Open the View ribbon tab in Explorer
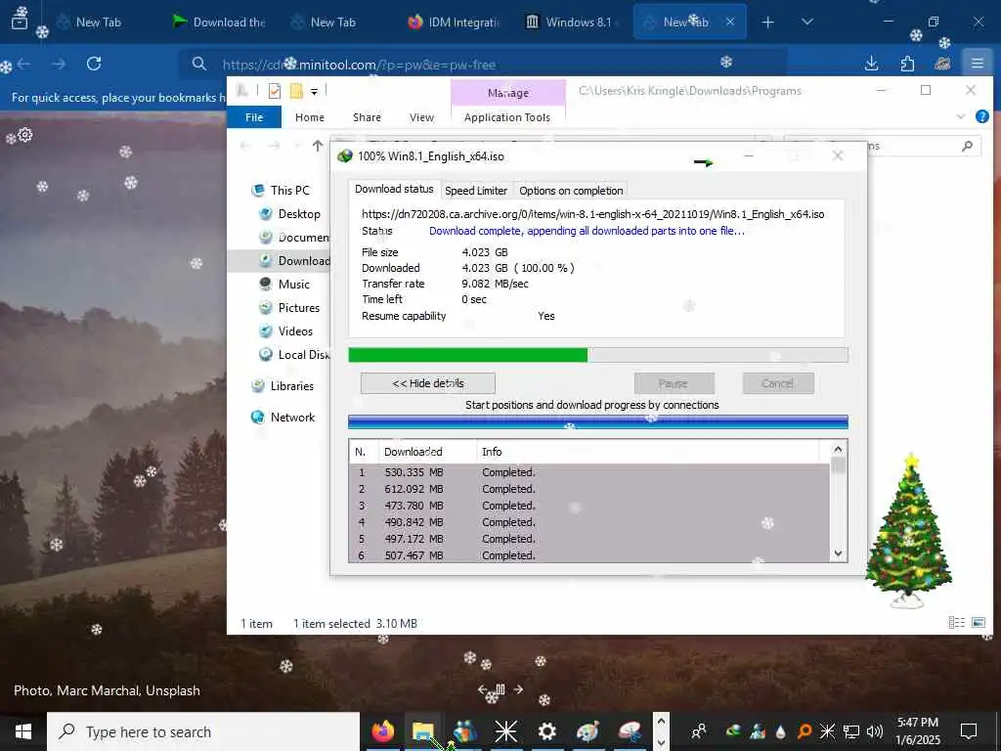The width and height of the screenshot is (1001, 751). pos(421,117)
